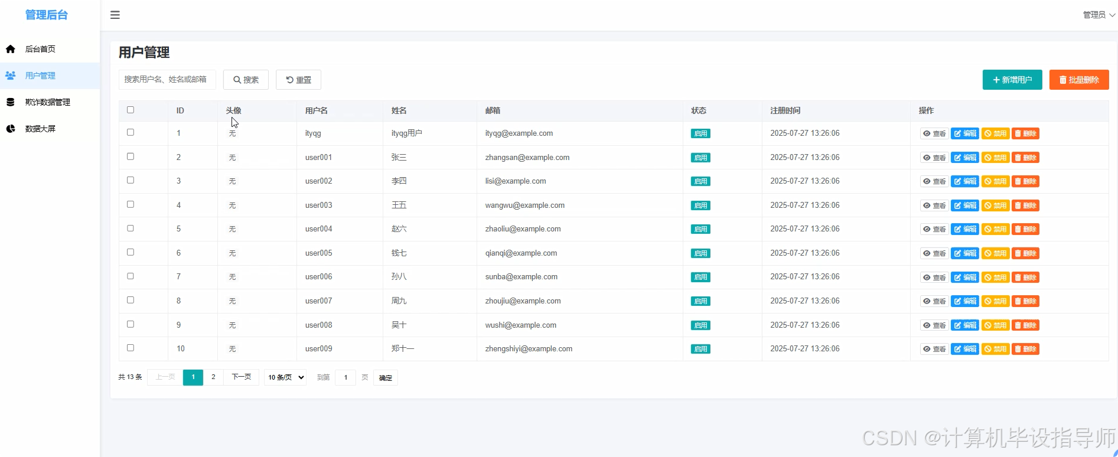Check the box for user005 row

[x=131, y=252]
